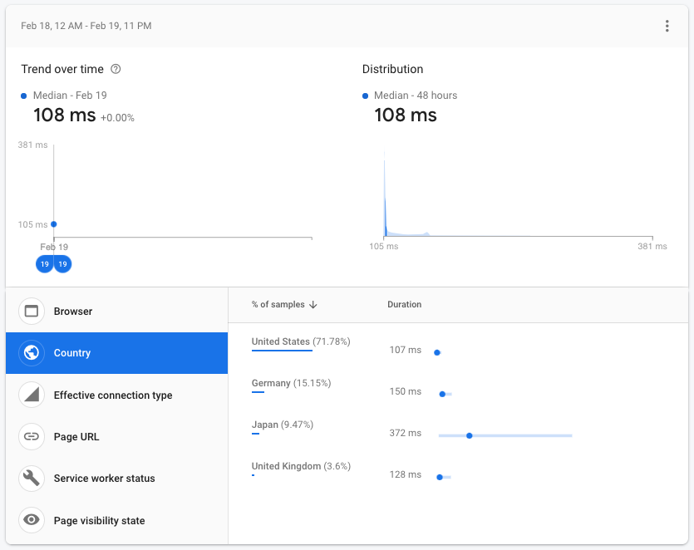
Task: Select the Effective connection type icon
Action: click(31, 395)
